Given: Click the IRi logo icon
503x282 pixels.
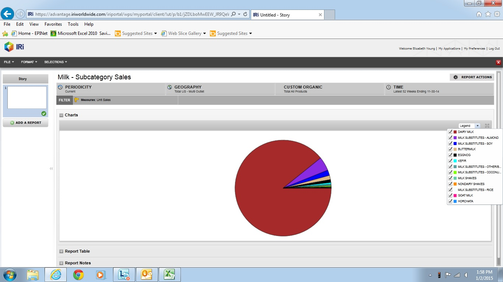Looking at the screenshot, I should click(x=9, y=47).
